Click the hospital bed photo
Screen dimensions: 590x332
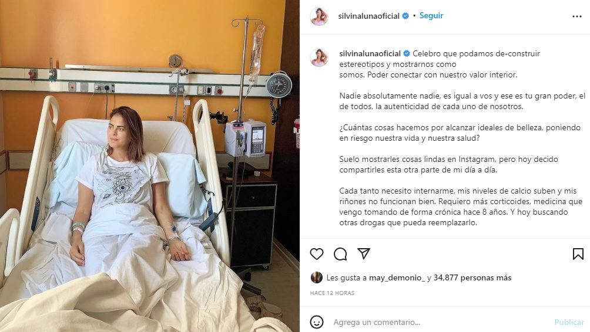point(150,166)
